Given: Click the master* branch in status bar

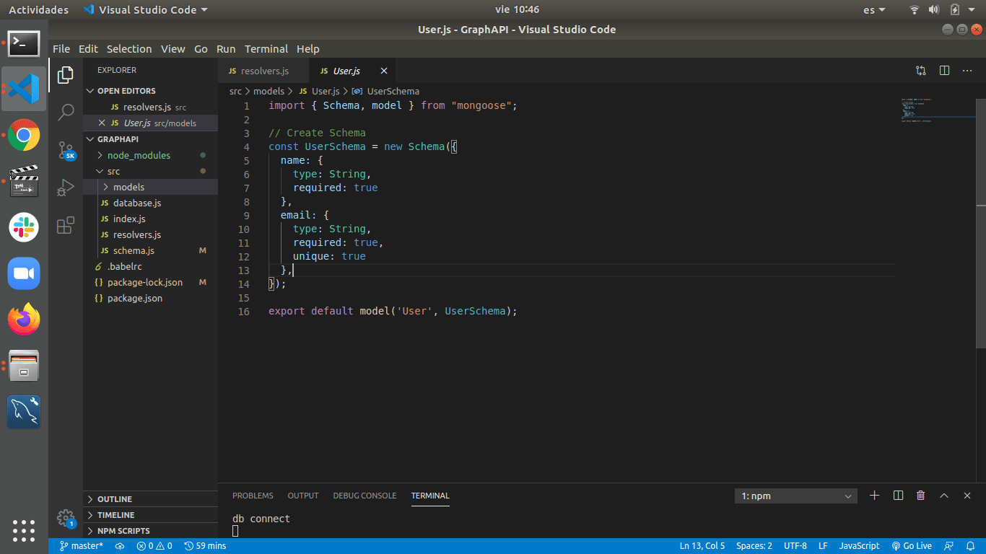Looking at the screenshot, I should coord(81,546).
